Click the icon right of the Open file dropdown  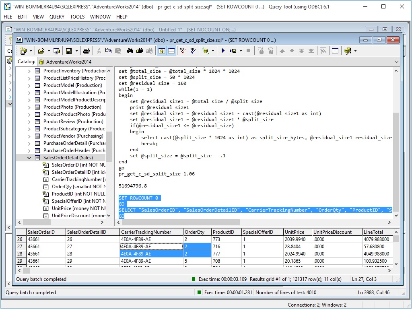pos(56,51)
